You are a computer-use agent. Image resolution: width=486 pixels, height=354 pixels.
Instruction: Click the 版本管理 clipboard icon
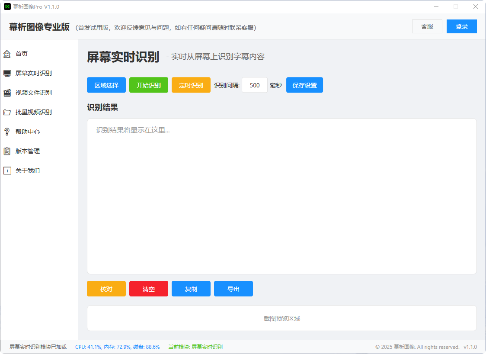[x=7, y=151]
